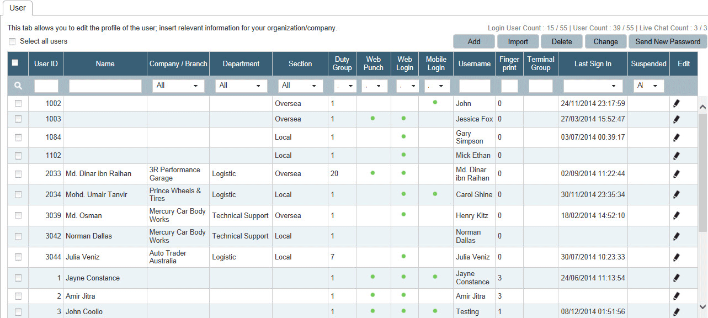Tick the checkbox for user ID 2033
The width and height of the screenshot is (708, 318).
pyautogui.click(x=18, y=174)
